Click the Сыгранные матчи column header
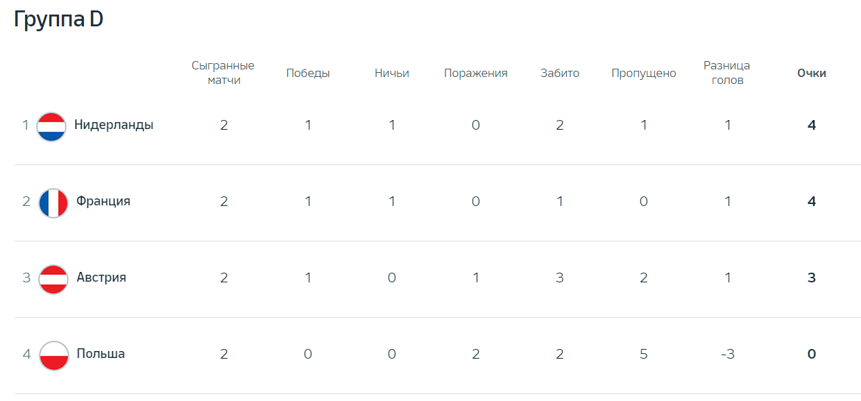The height and width of the screenshot is (401, 861). point(223,73)
